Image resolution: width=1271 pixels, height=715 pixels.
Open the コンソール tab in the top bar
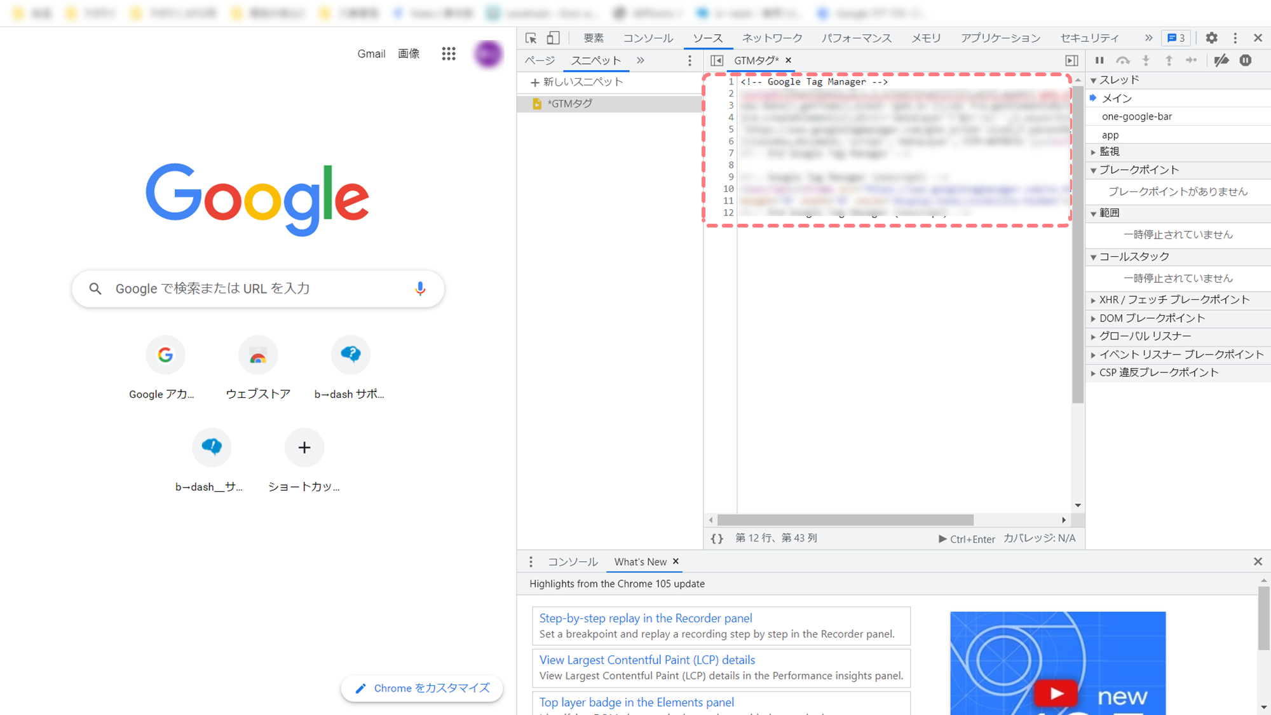coord(648,38)
